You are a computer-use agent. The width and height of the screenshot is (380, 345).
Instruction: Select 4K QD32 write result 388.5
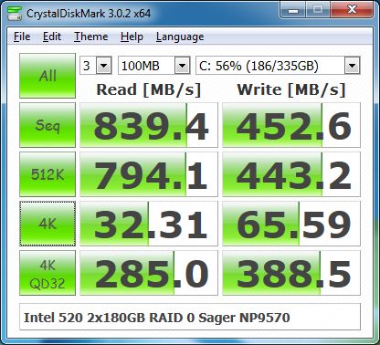[x=291, y=273]
